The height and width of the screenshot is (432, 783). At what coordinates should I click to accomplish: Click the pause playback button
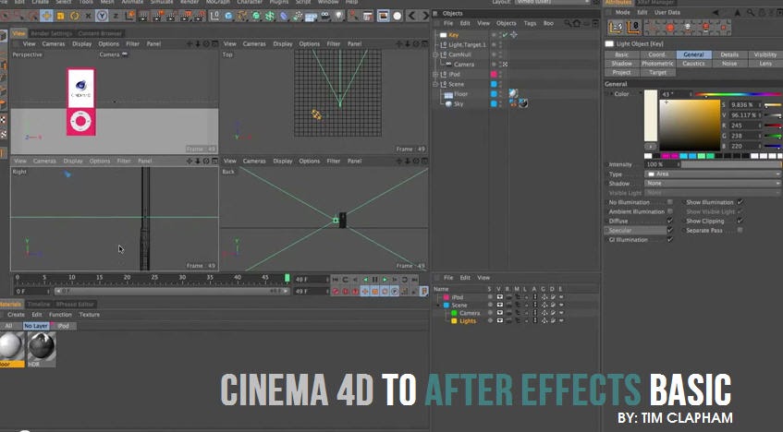(375, 280)
